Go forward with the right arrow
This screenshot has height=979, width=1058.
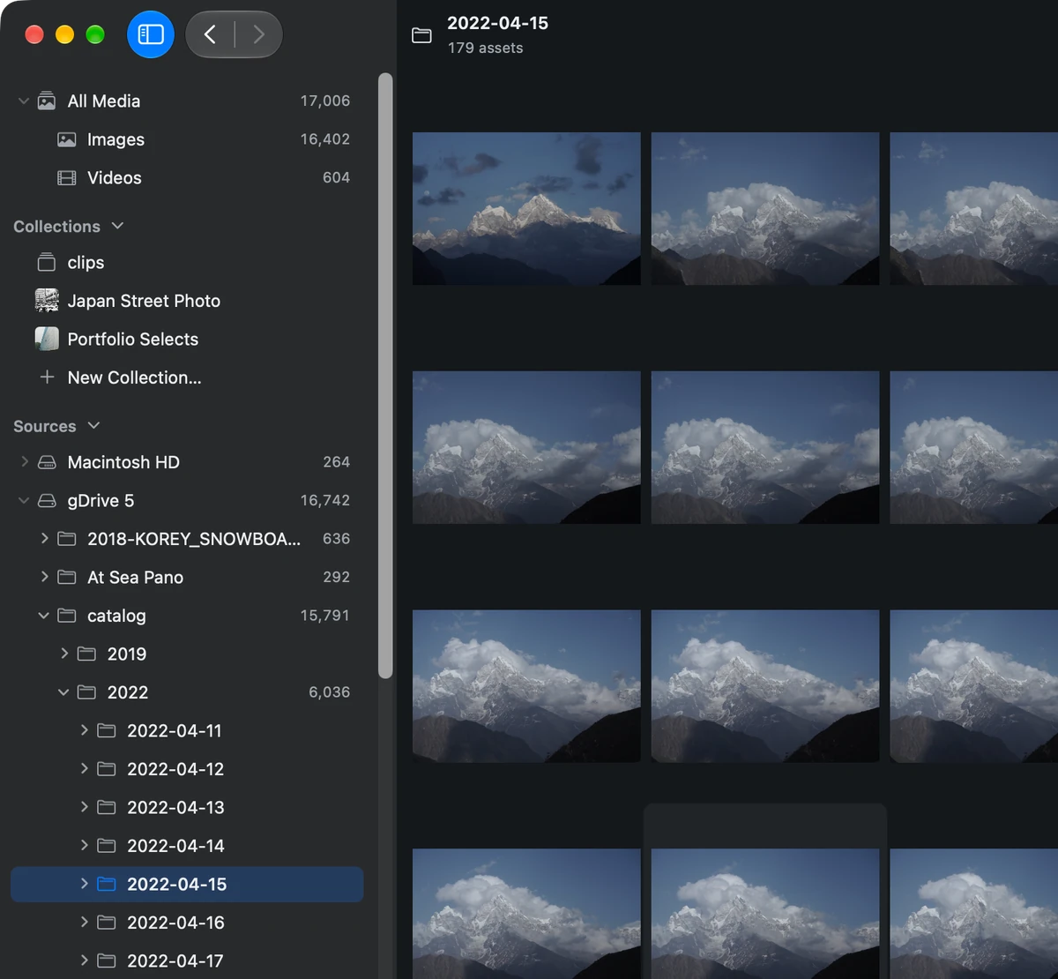[258, 34]
